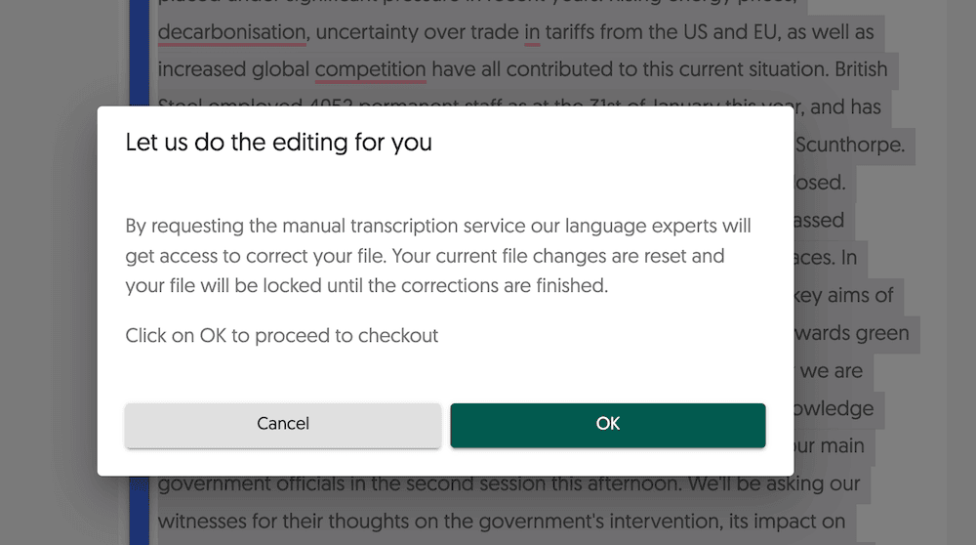This screenshot has width=976, height=545.
Task: Select the underlined word decarbonisation
Action: 231,32
